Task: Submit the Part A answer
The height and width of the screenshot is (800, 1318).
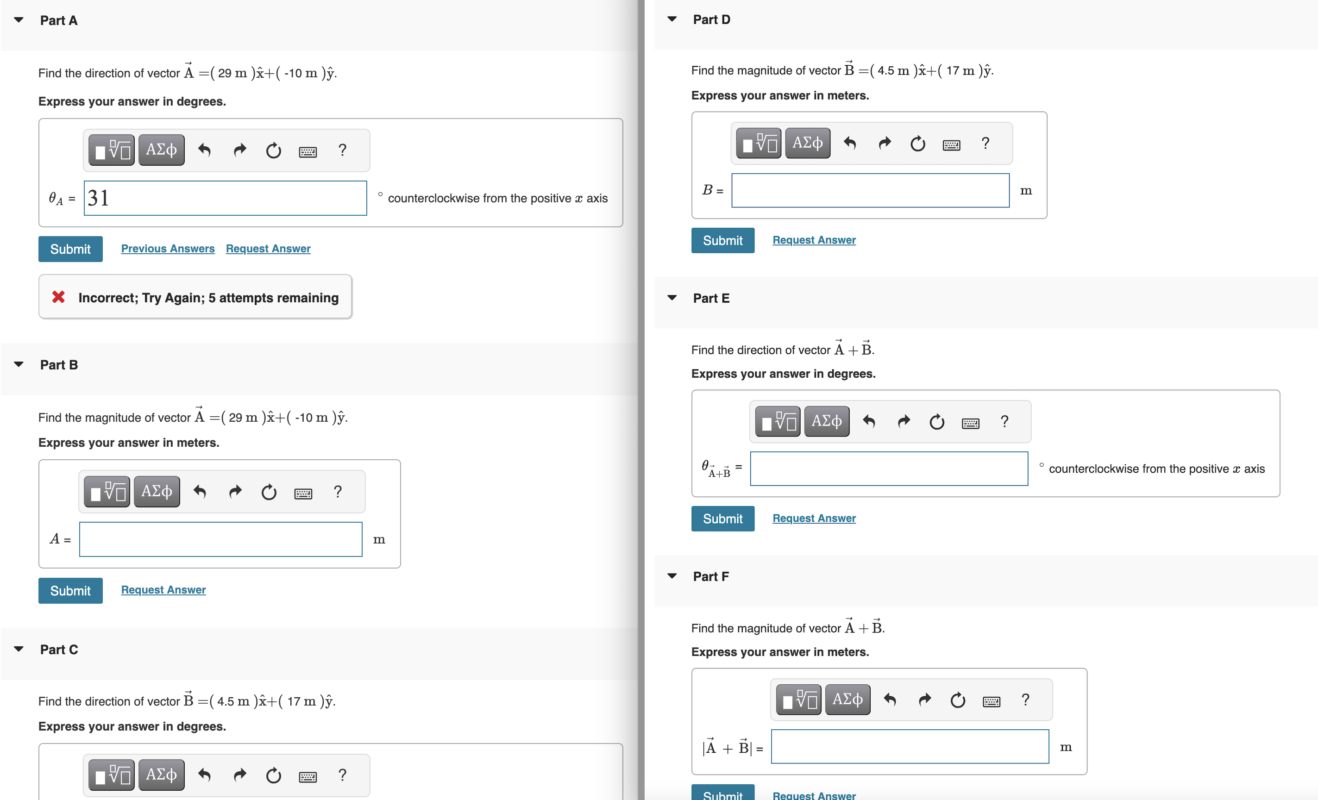Action: (70, 249)
